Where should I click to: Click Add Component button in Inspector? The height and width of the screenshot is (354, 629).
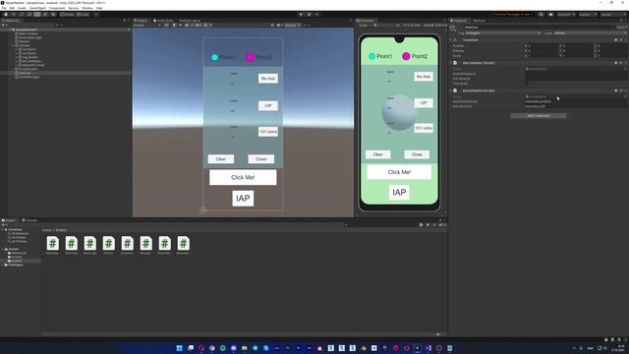pyautogui.click(x=539, y=116)
